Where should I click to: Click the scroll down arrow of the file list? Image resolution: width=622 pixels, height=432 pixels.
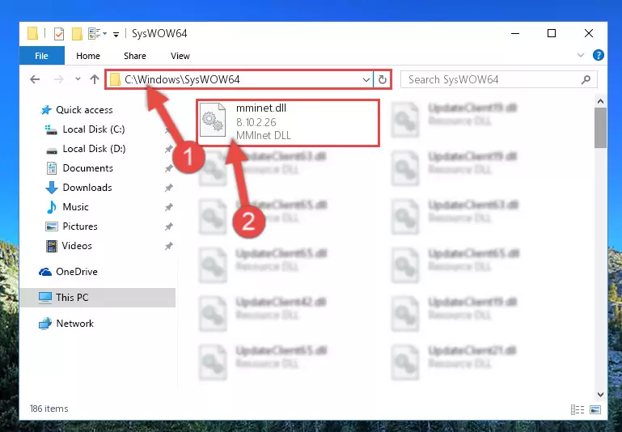(x=601, y=395)
